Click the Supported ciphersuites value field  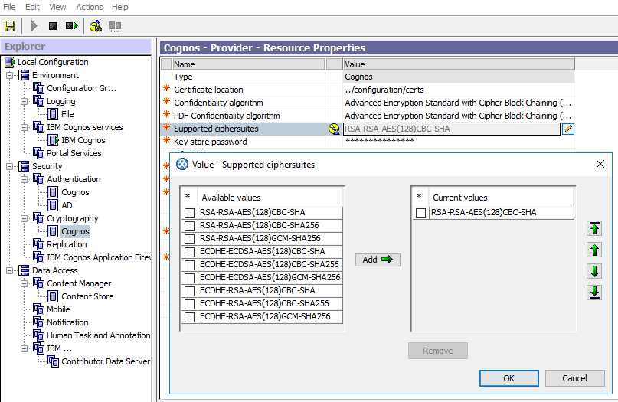(x=452, y=129)
